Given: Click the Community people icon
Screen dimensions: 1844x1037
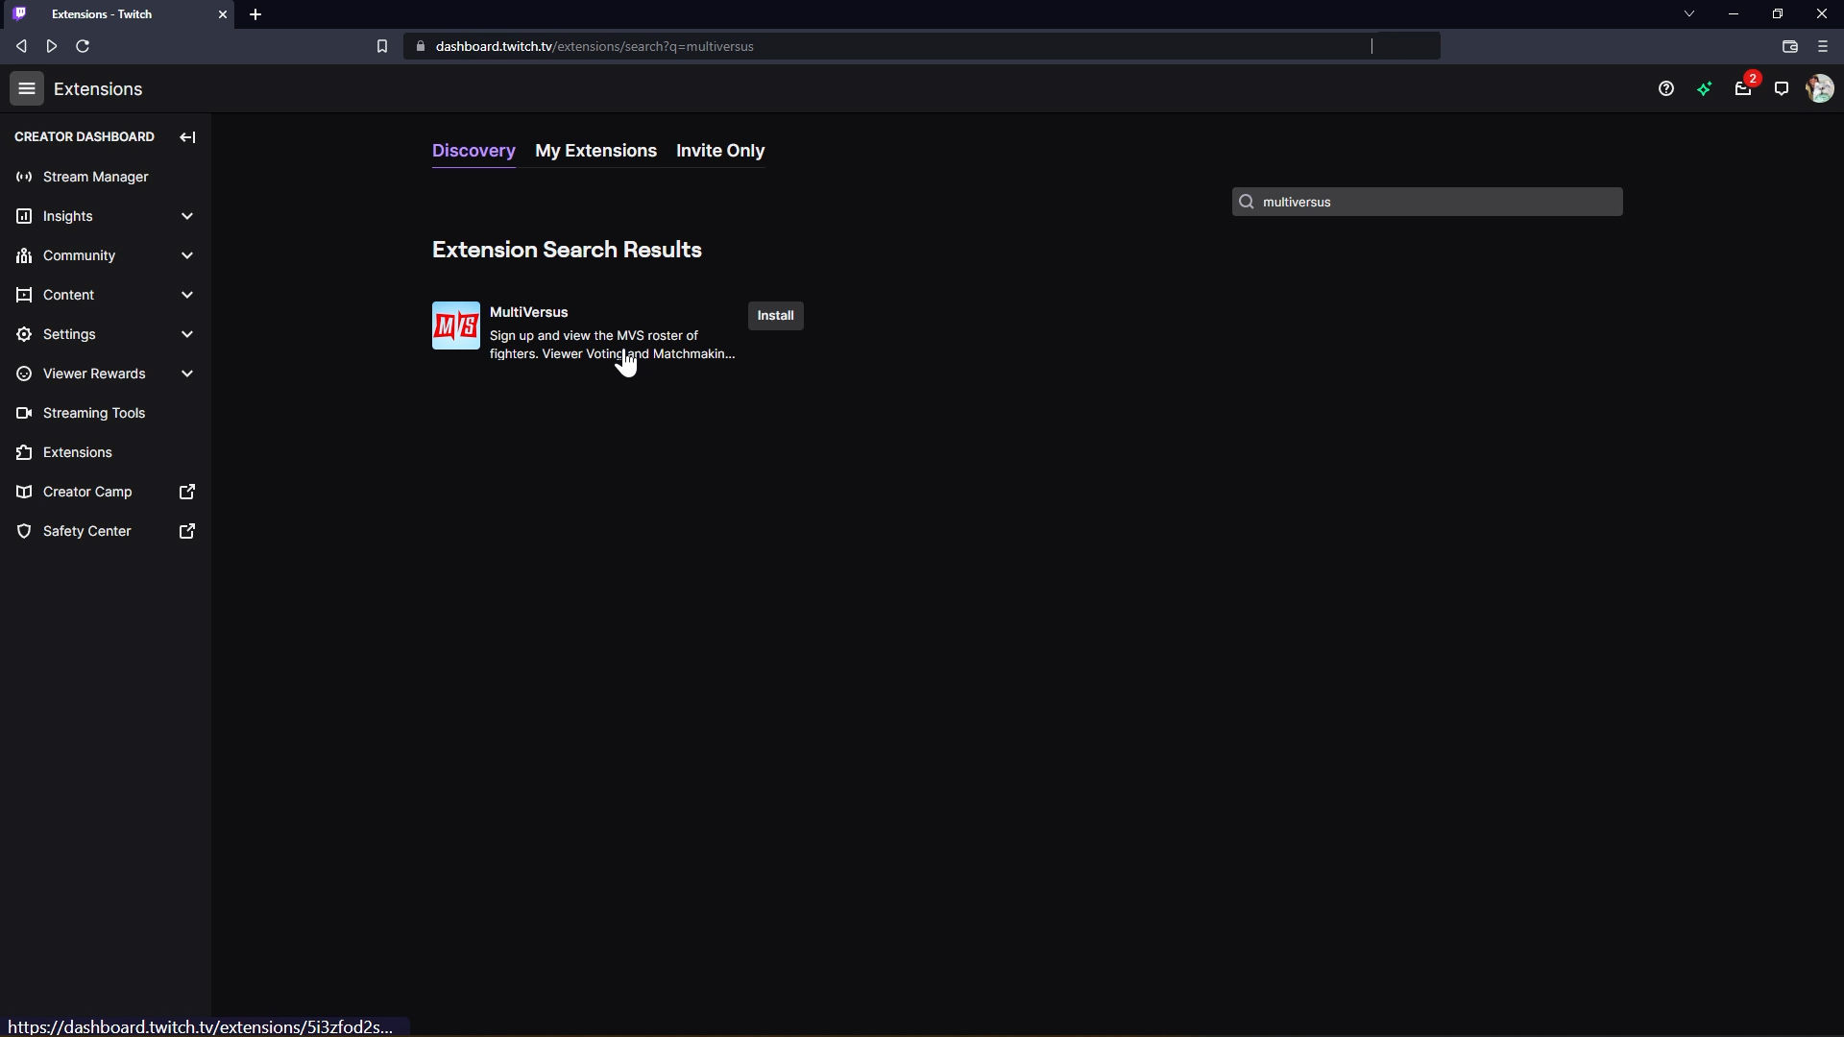Looking at the screenshot, I should (x=24, y=255).
